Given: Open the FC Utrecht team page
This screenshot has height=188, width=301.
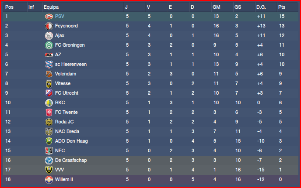Looking at the screenshot, I should [66, 93].
